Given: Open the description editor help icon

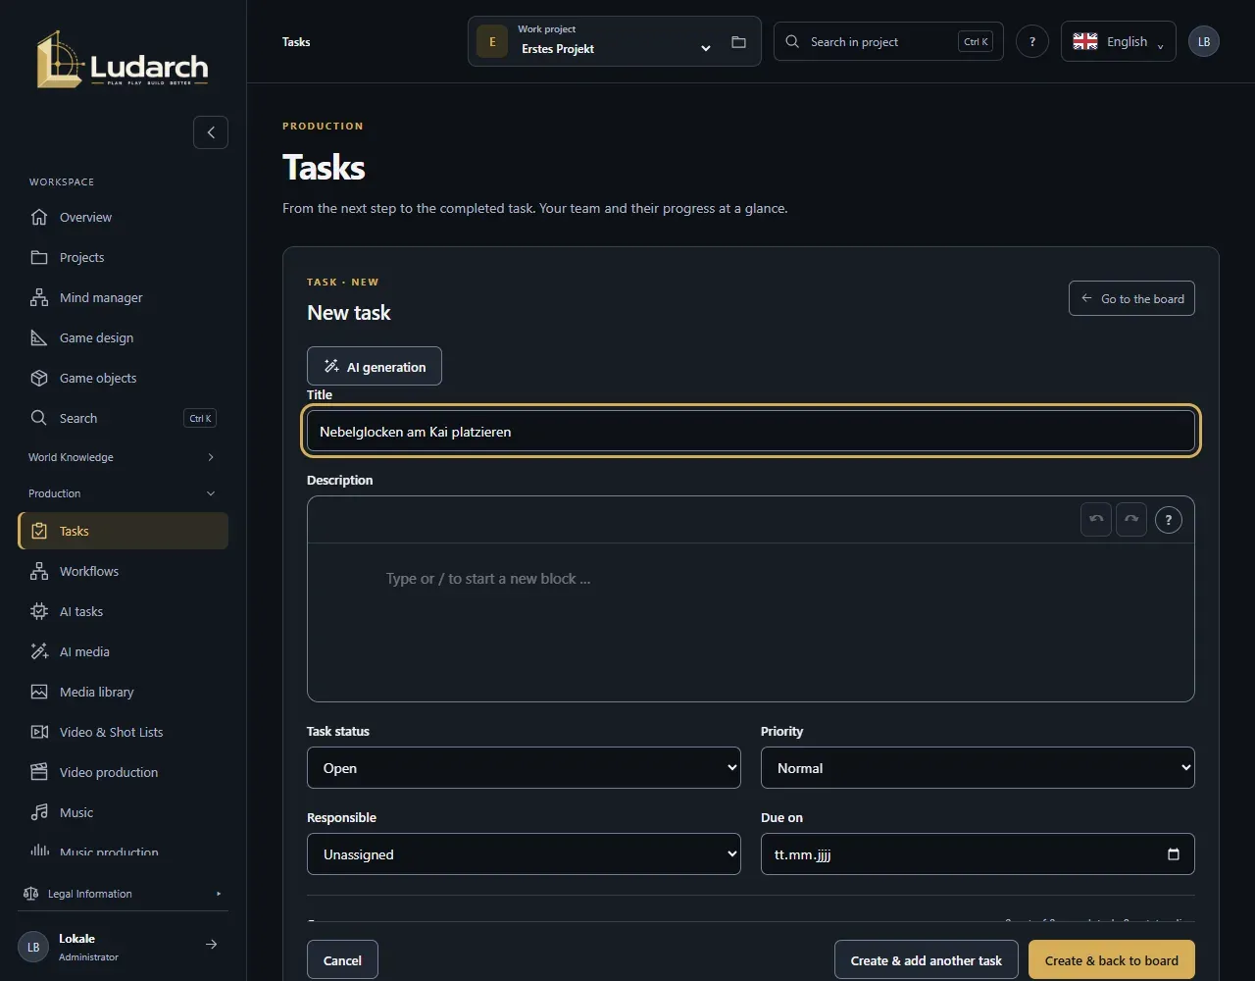Looking at the screenshot, I should 1168,520.
